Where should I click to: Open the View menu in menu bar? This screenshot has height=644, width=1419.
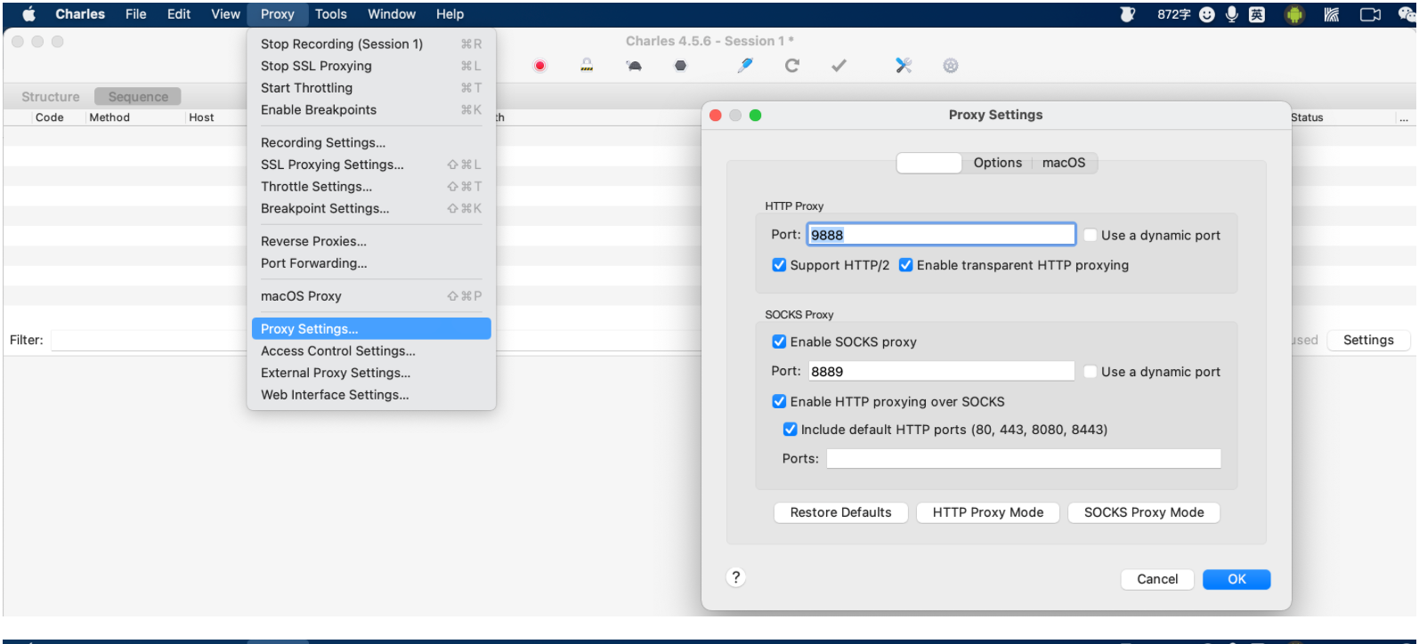point(225,14)
